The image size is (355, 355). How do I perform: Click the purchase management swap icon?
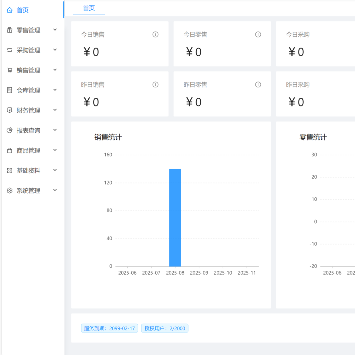(10, 50)
